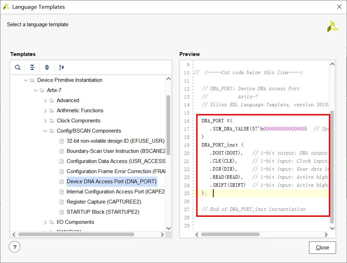Click document icon beside DNA_PORT entry
Screen dimensions: 347x263
[x=61, y=182]
